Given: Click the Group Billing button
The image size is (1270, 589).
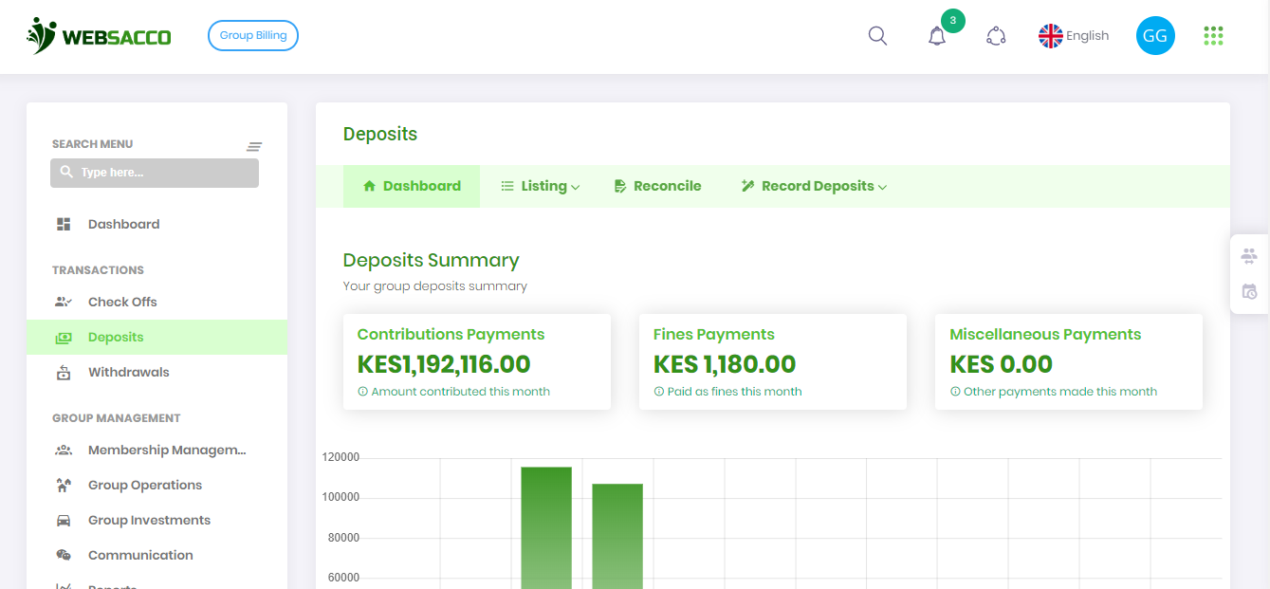Looking at the screenshot, I should tap(252, 35).
